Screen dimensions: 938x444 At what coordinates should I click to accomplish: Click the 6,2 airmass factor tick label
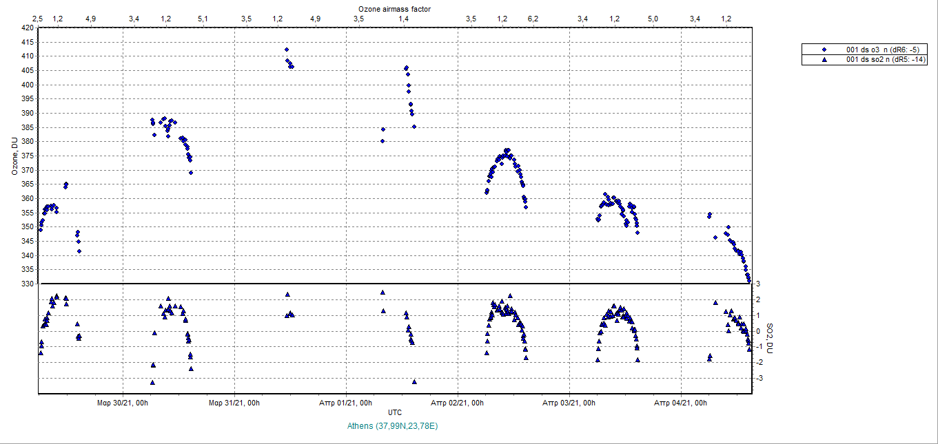533,19
